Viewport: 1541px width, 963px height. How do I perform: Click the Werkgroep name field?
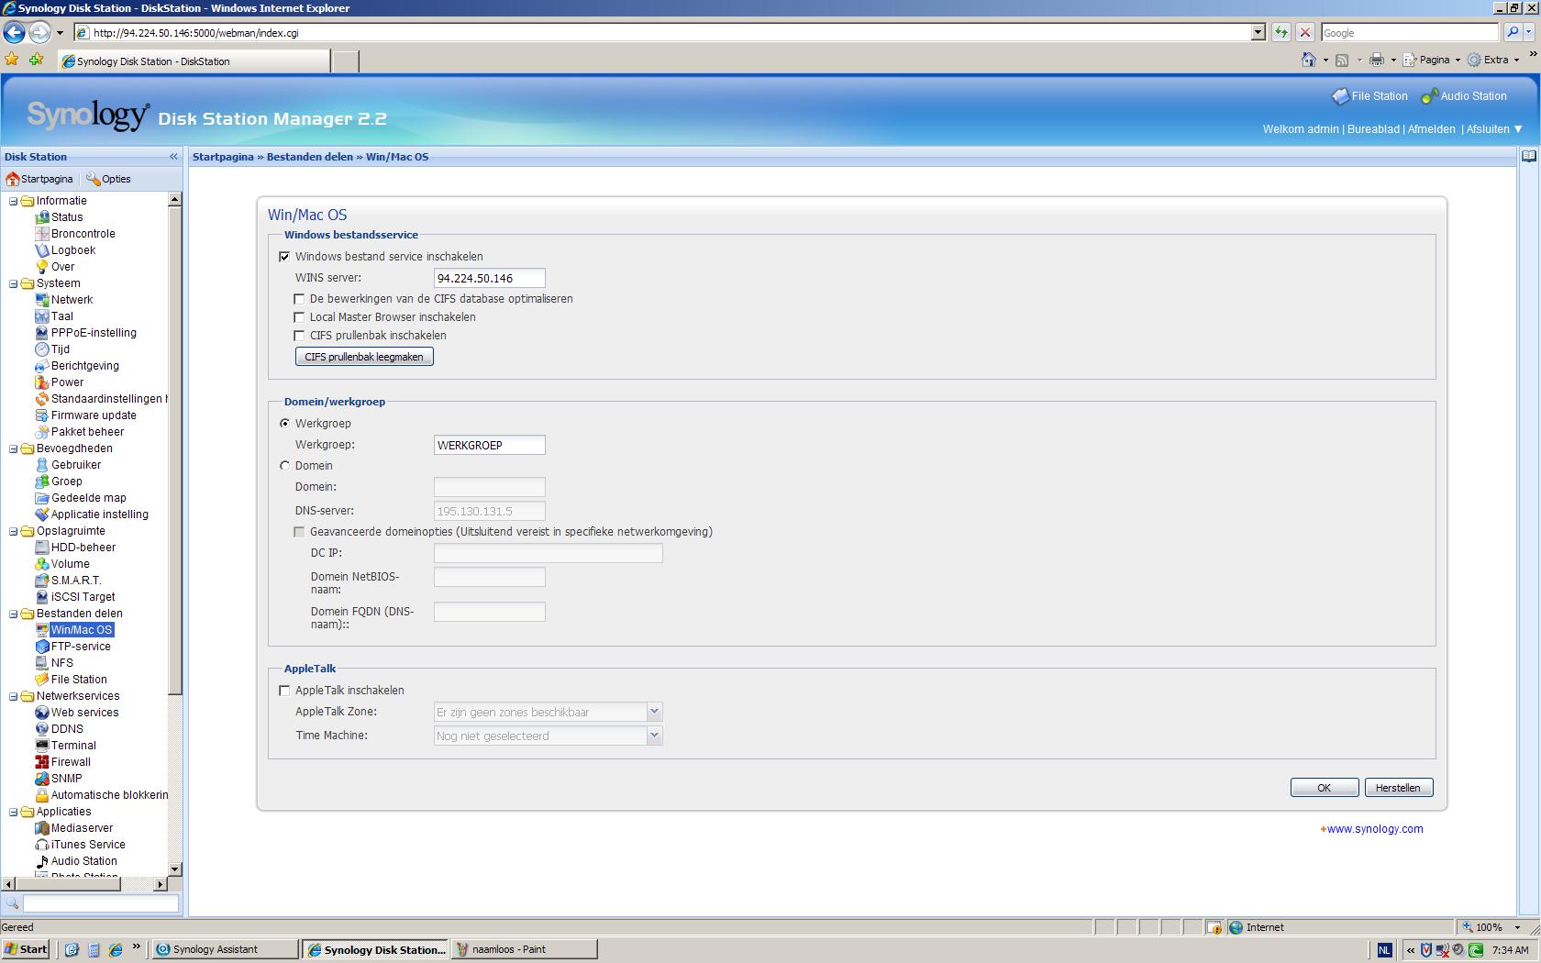click(x=489, y=445)
